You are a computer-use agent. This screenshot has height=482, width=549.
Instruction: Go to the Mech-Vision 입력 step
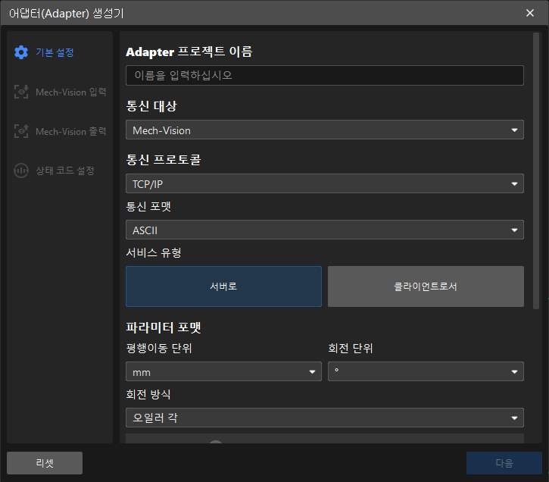70,92
